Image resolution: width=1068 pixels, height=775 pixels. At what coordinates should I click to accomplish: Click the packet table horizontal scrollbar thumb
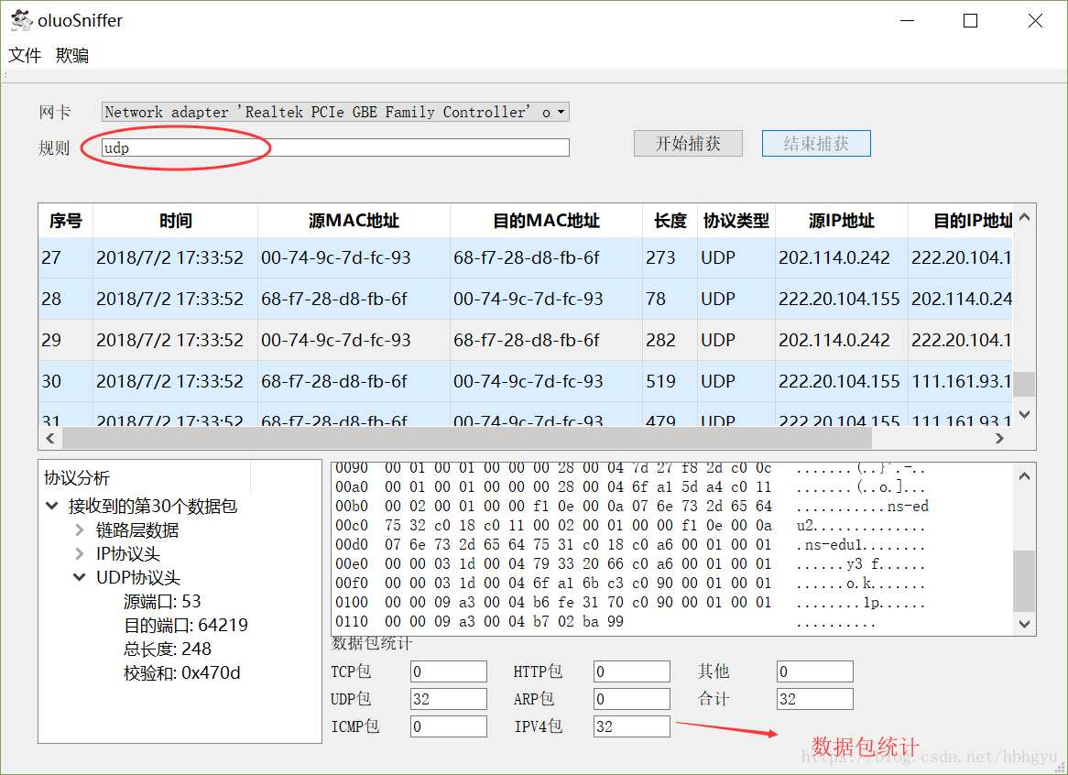pos(466,438)
